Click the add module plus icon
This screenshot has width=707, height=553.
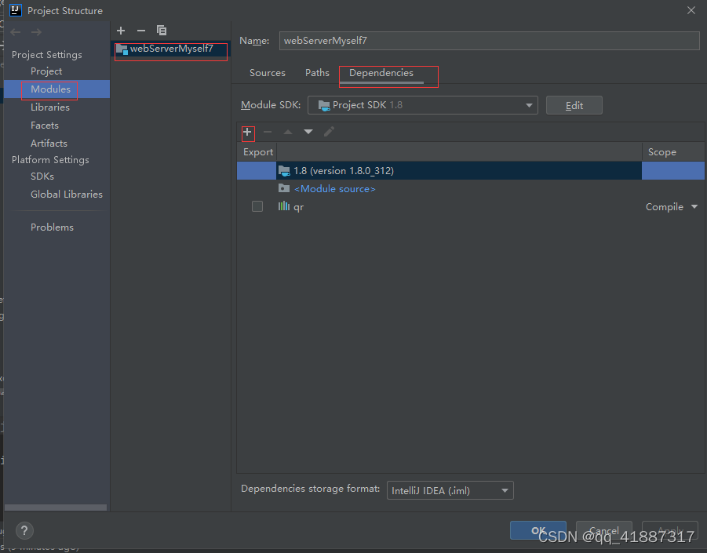point(120,31)
